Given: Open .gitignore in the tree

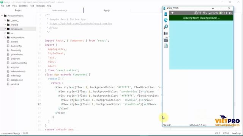Looking at the screenshot, I should [15, 59].
